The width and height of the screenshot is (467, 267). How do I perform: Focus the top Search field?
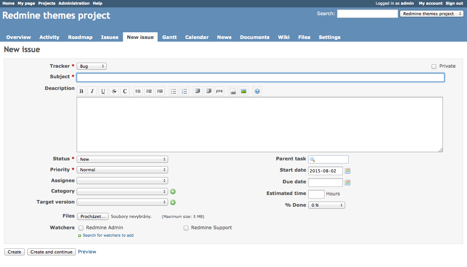[367, 14]
